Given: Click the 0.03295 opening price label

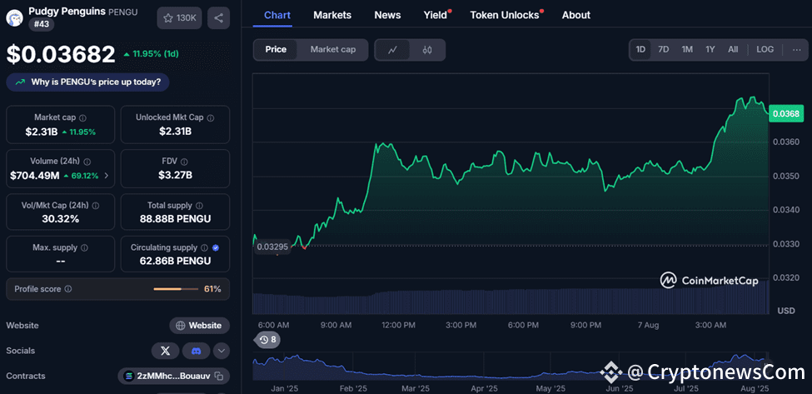Looking at the screenshot, I should pos(272,247).
